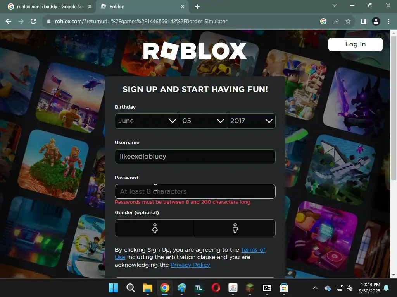Open the tab search chevron
Viewport: 397px width, 297px height.
[x=335, y=5]
